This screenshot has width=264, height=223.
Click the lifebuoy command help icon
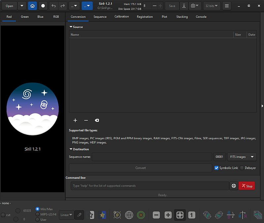[x=234, y=186]
